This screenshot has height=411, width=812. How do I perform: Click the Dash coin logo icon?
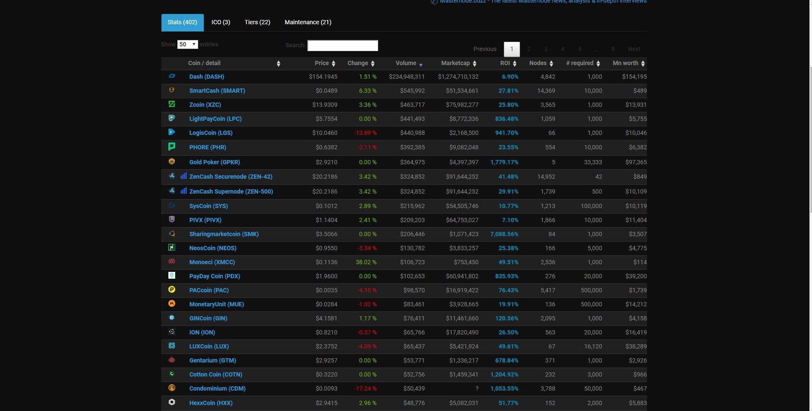coord(172,76)
